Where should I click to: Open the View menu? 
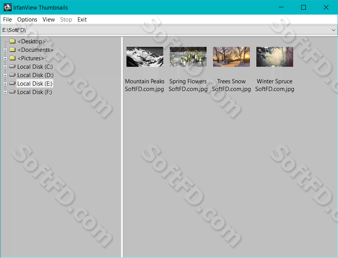(49, 20)
